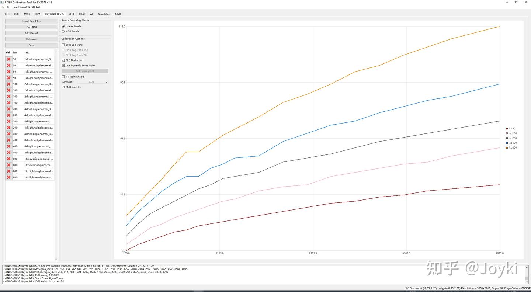Image resolution: width=531 pixels, height=292 pixels.
Task: Select HDR Mode radio button
Action: 63,31
